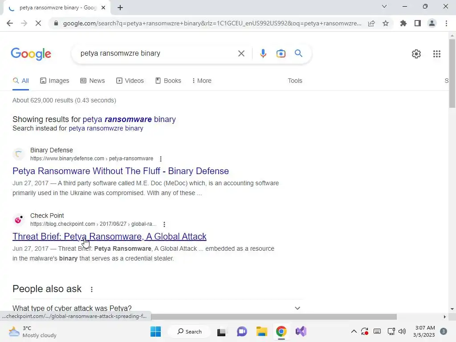
Task: Share this page from the address bar
Action: (371, 23)
